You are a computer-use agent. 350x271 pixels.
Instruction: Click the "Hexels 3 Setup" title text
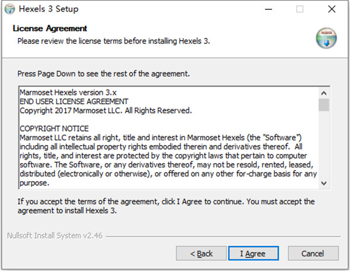pos(48,9)
